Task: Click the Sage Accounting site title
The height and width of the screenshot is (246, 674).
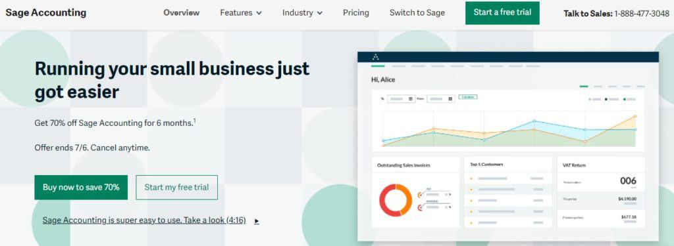Action: [46, 12]
